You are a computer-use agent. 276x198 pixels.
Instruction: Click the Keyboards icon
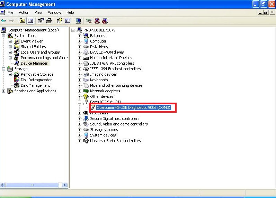click(x=86, y=80)
